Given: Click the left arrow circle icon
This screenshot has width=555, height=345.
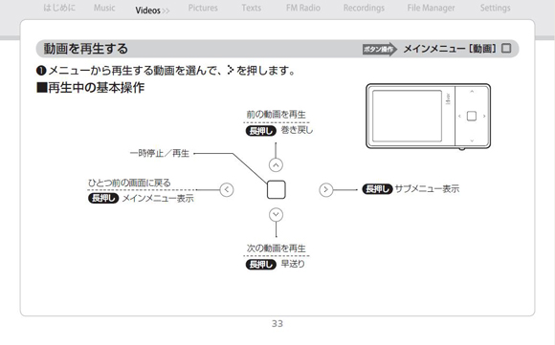Looking at the screenshot, I should [227, 190].
